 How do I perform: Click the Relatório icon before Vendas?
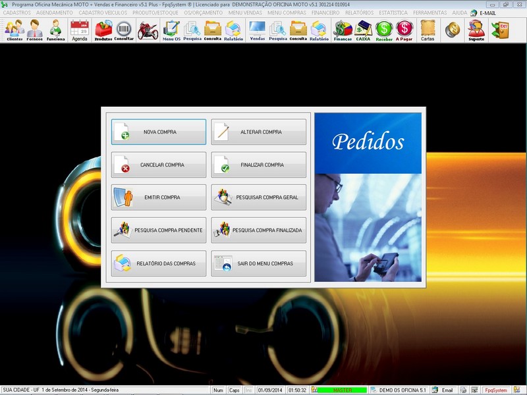click(234, 30)
